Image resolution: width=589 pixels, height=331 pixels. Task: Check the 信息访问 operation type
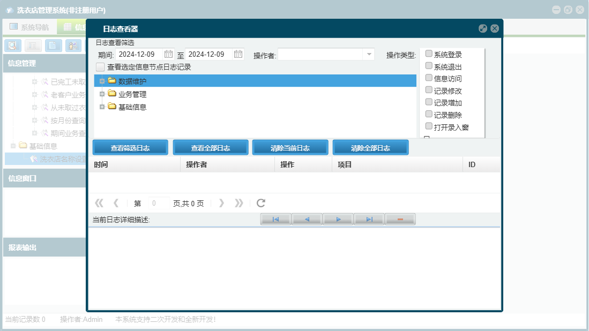429,78
